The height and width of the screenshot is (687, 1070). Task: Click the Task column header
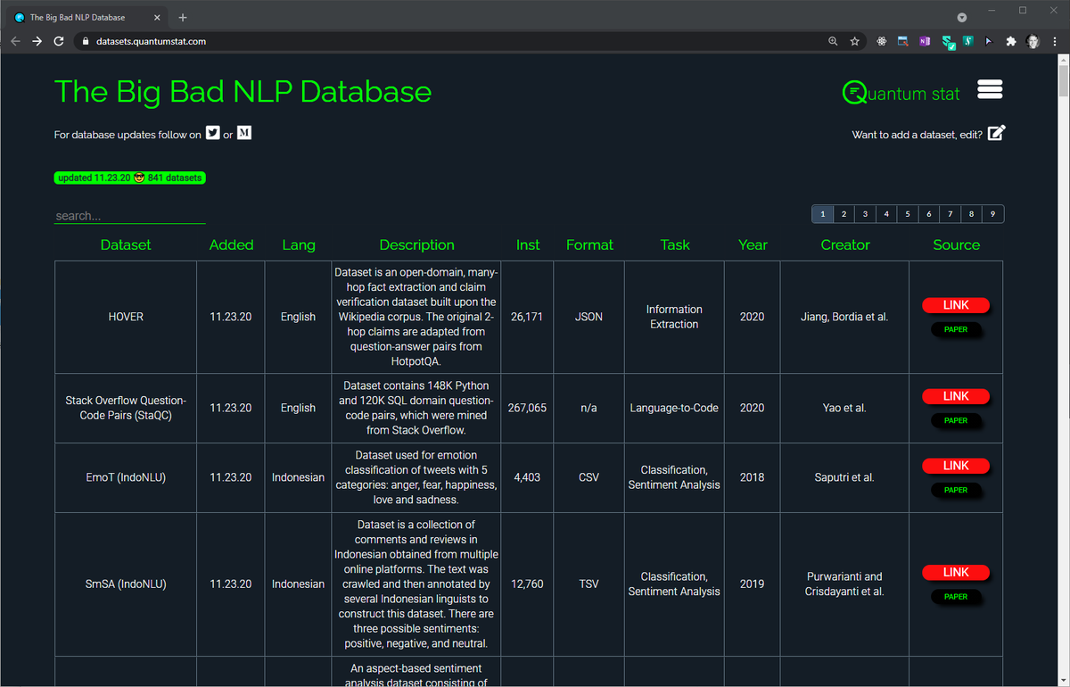[675, 244]
